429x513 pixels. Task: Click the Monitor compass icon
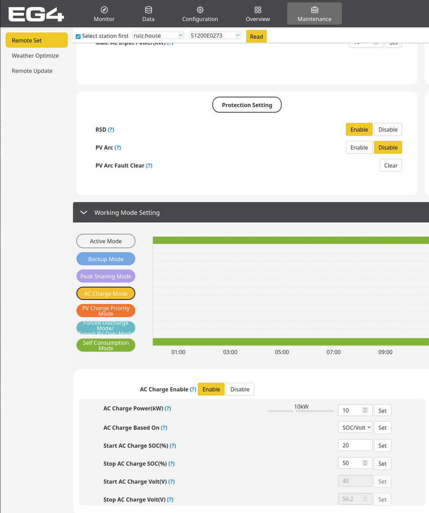(104, 10)
